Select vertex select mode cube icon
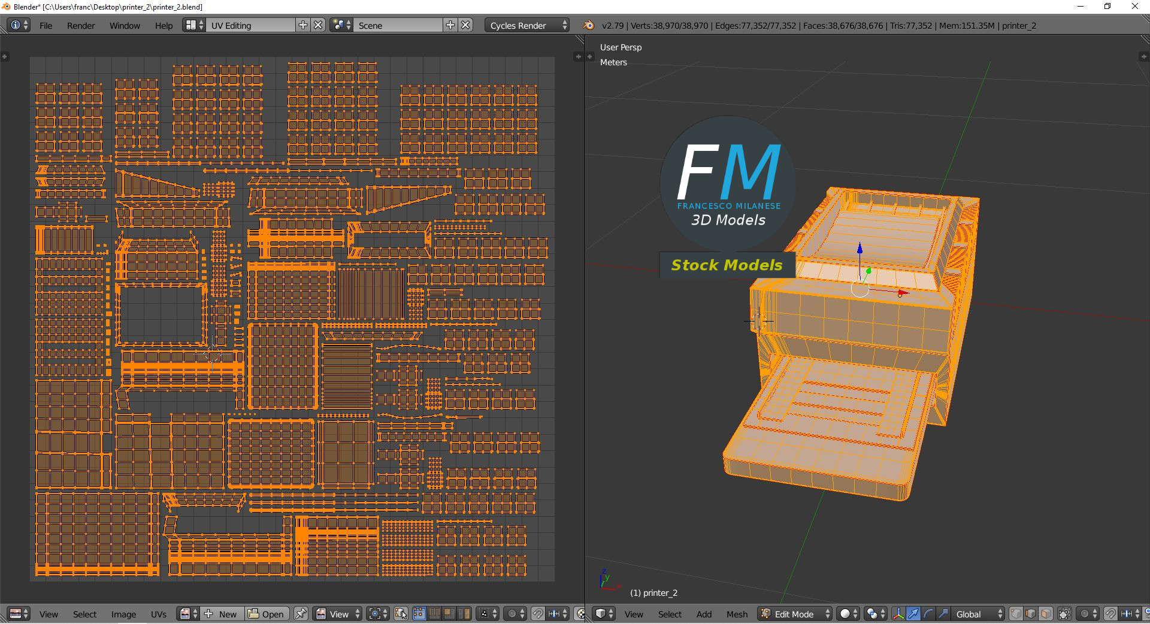 [x=1016, y=614]
